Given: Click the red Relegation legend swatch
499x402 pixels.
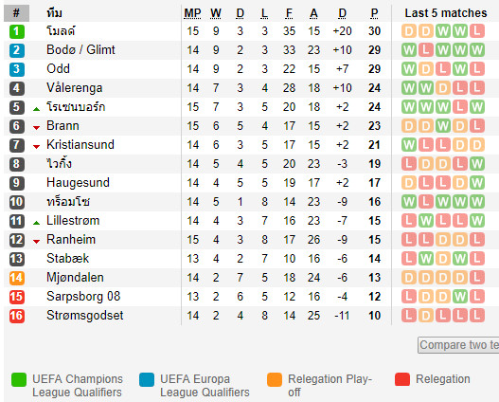Looking at the screenshot, I should pos(402,379).
